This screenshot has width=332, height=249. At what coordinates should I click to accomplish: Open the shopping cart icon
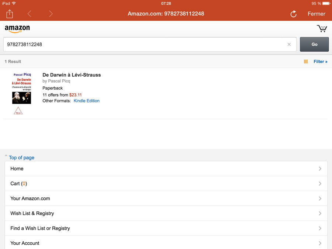(322, 28)
